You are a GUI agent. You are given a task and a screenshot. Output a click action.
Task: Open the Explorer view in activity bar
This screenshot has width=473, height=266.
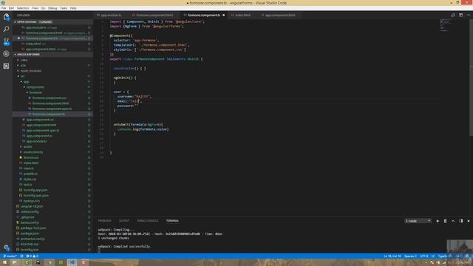6,17
